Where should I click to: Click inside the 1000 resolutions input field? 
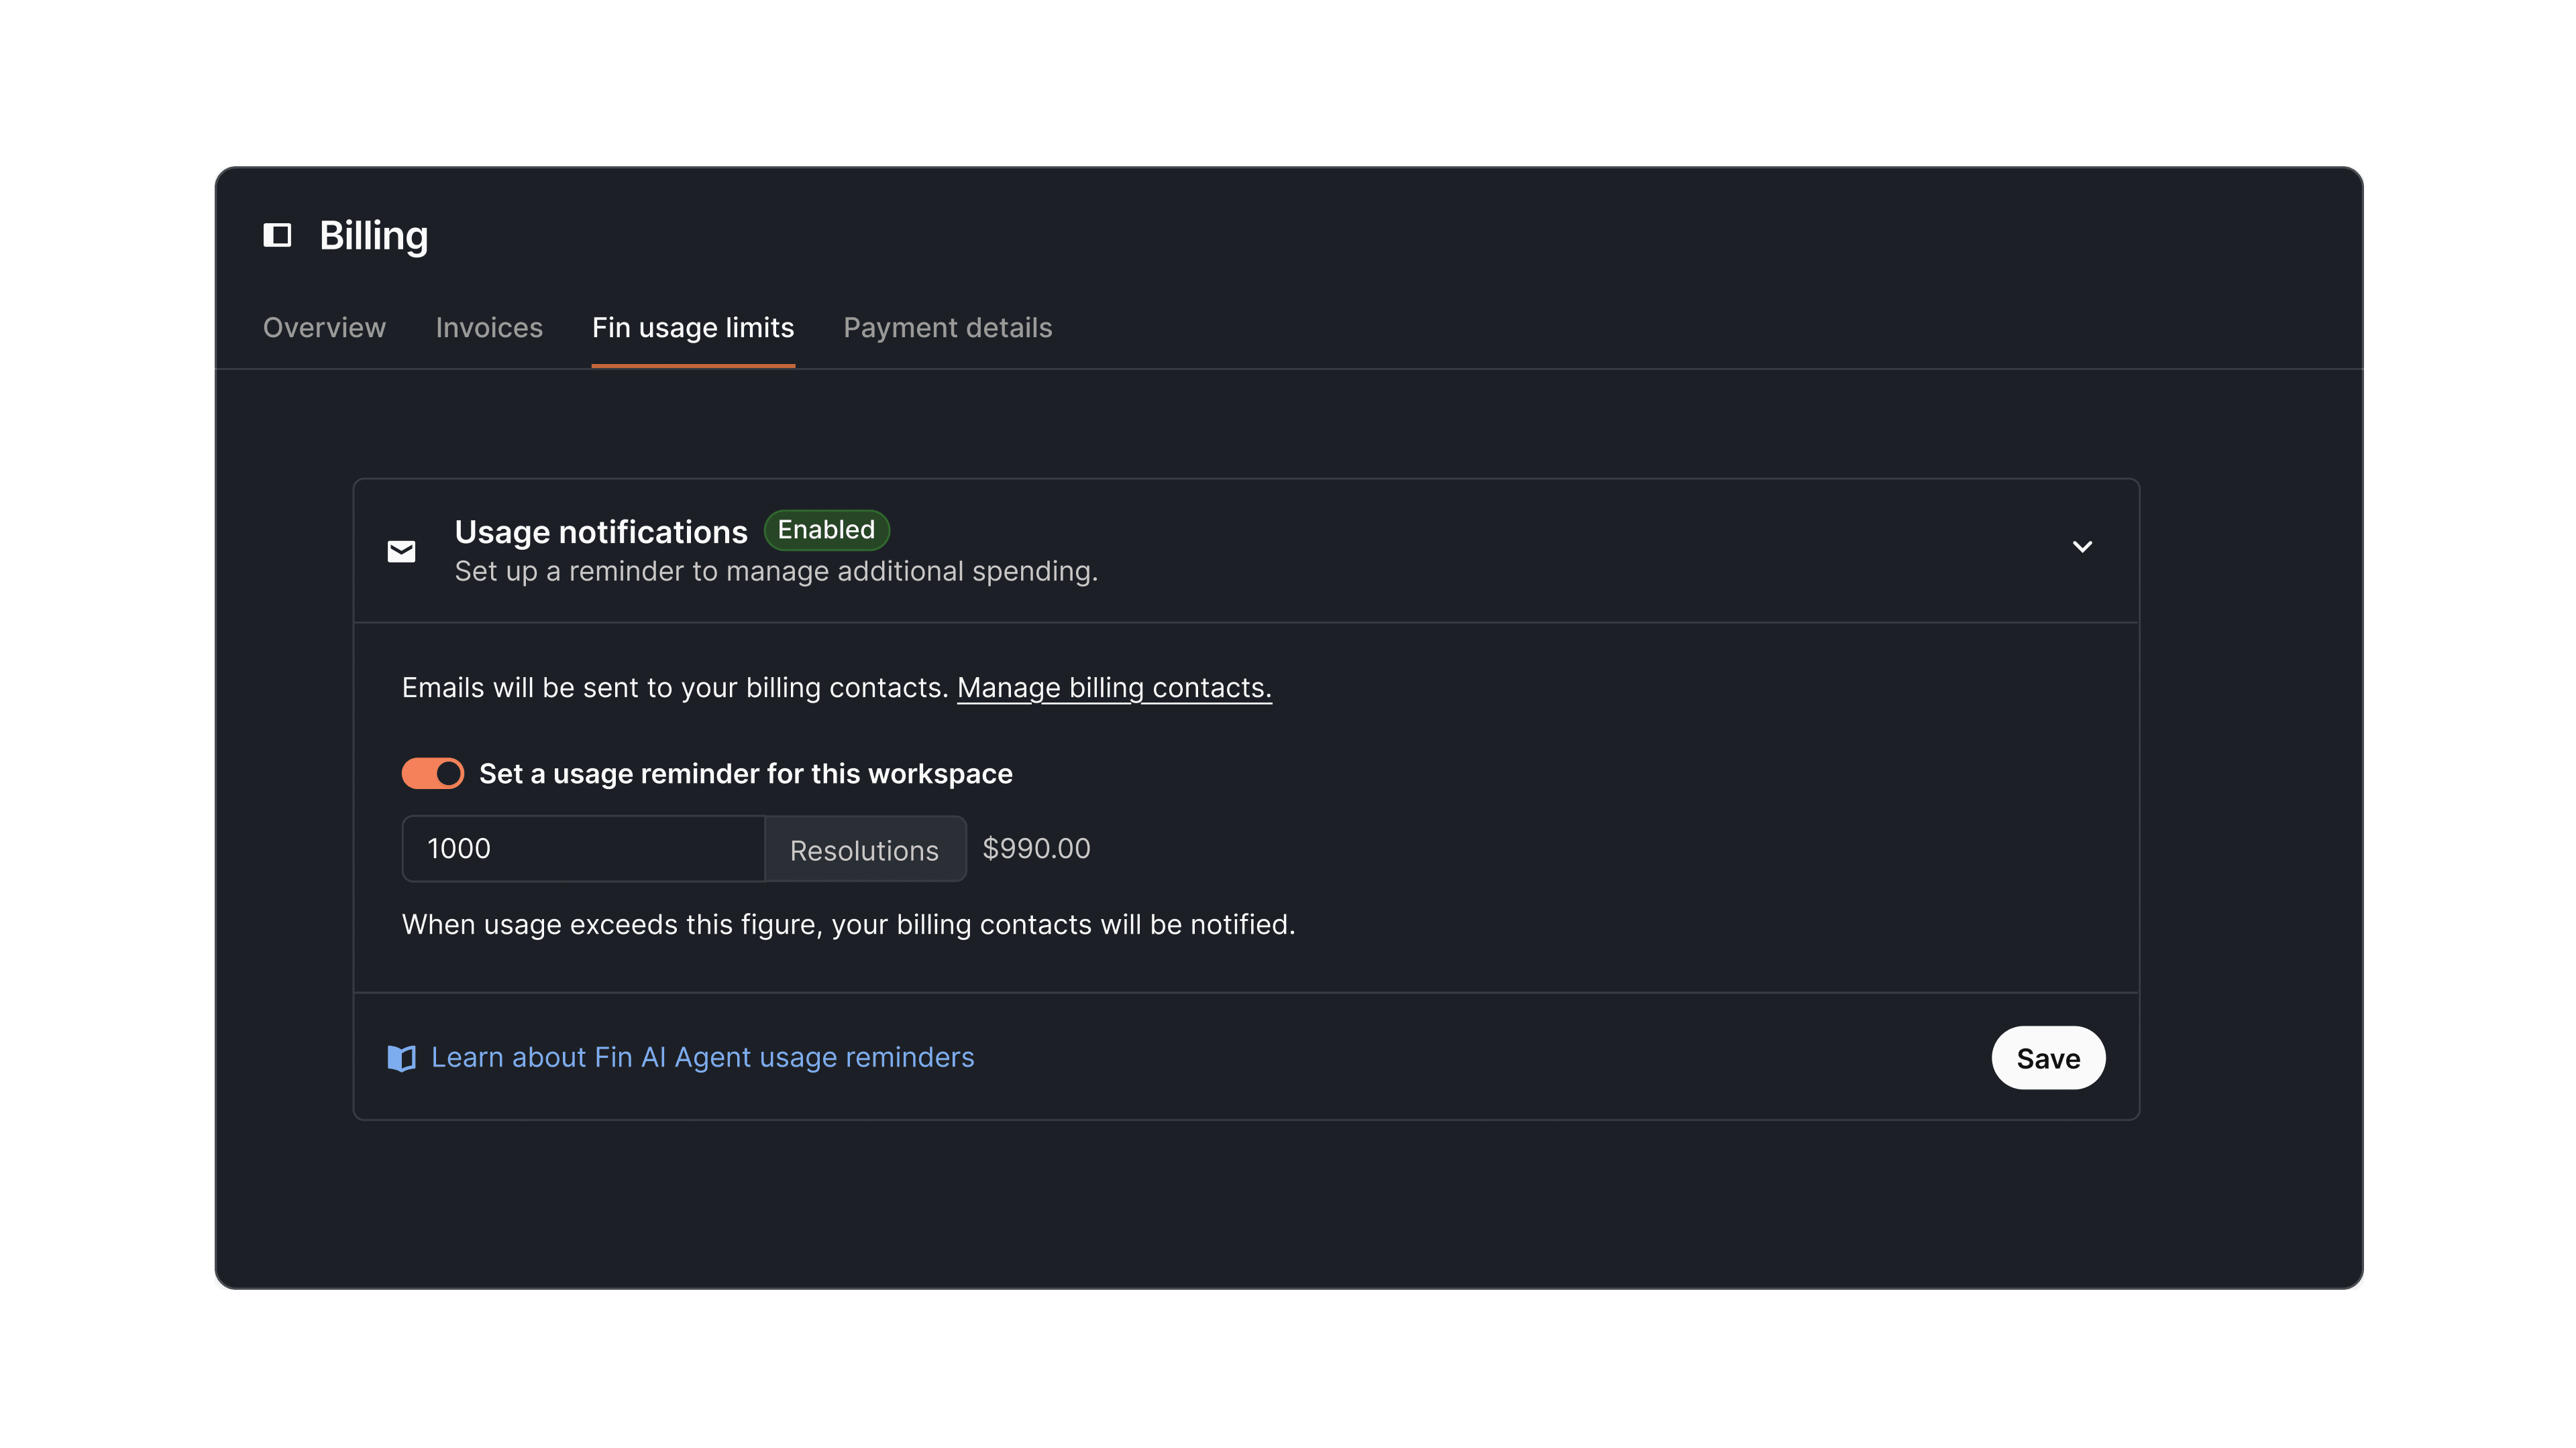[583, 849]
